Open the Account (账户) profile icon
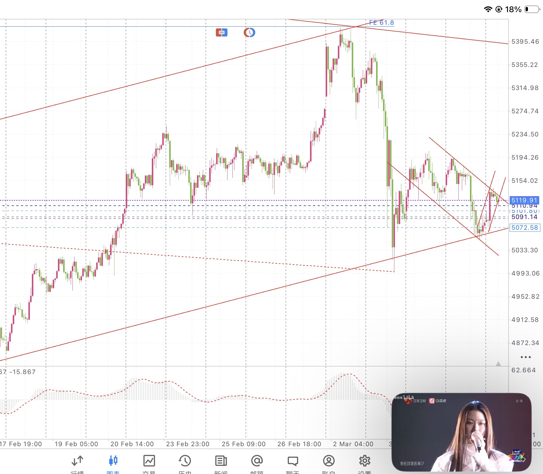The width and height of the screenshot is (543, 474). [329, 461]
